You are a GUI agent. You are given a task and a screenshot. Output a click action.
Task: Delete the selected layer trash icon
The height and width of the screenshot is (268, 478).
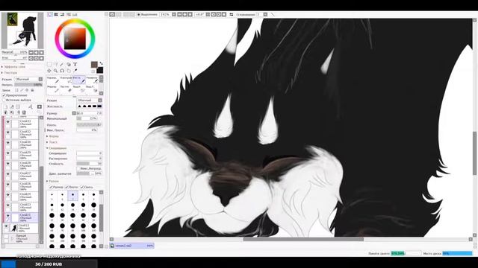[x=24, y=112]
